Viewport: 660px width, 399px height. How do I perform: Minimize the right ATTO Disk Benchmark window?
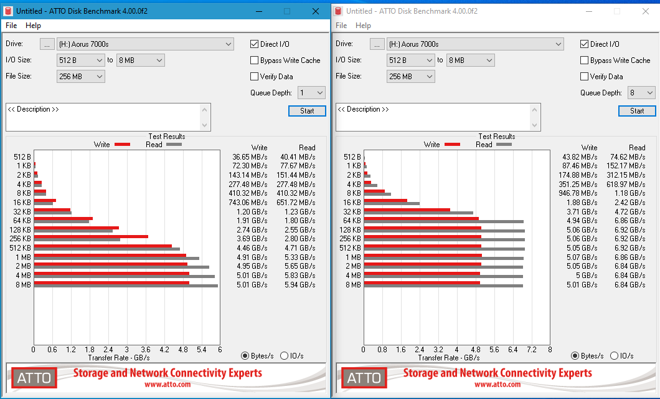tap(589, 11)
